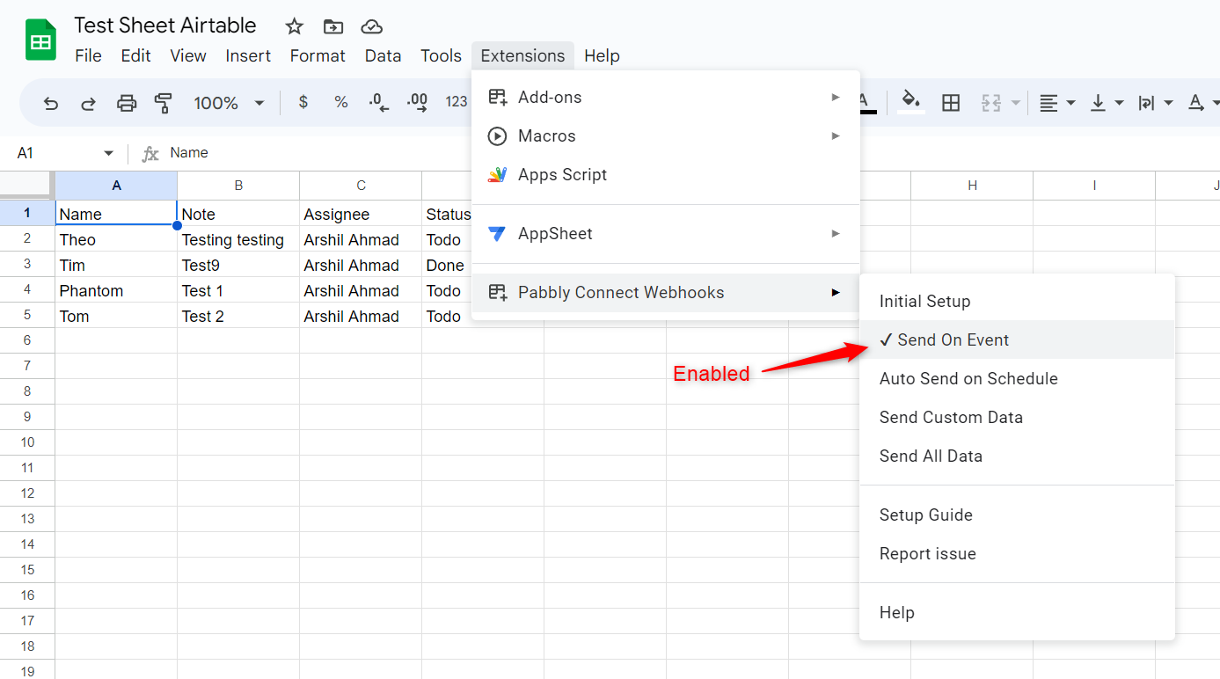Select Report issue in Pabbly submenu

[x=1017, y=553]
